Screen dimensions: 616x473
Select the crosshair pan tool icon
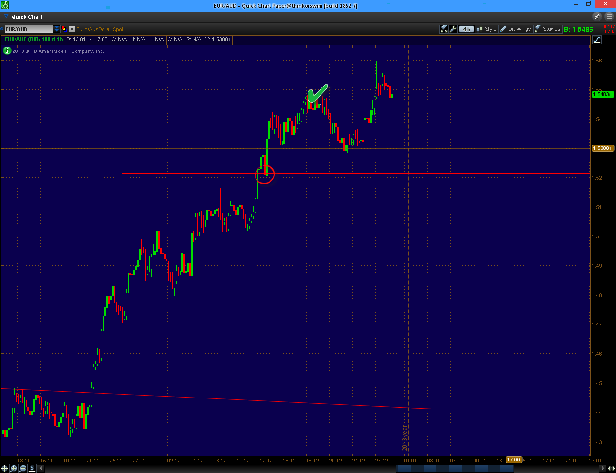(4, 468)
